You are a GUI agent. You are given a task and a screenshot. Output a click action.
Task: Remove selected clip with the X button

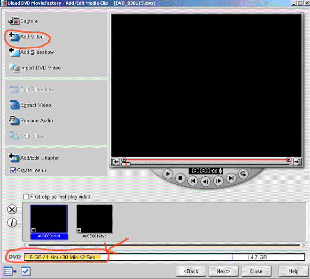pyautogui.click(x=12, y=210)
